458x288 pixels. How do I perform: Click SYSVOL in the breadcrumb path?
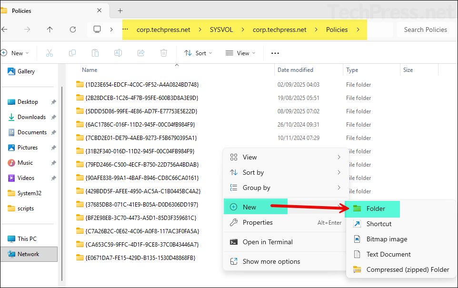221,29
